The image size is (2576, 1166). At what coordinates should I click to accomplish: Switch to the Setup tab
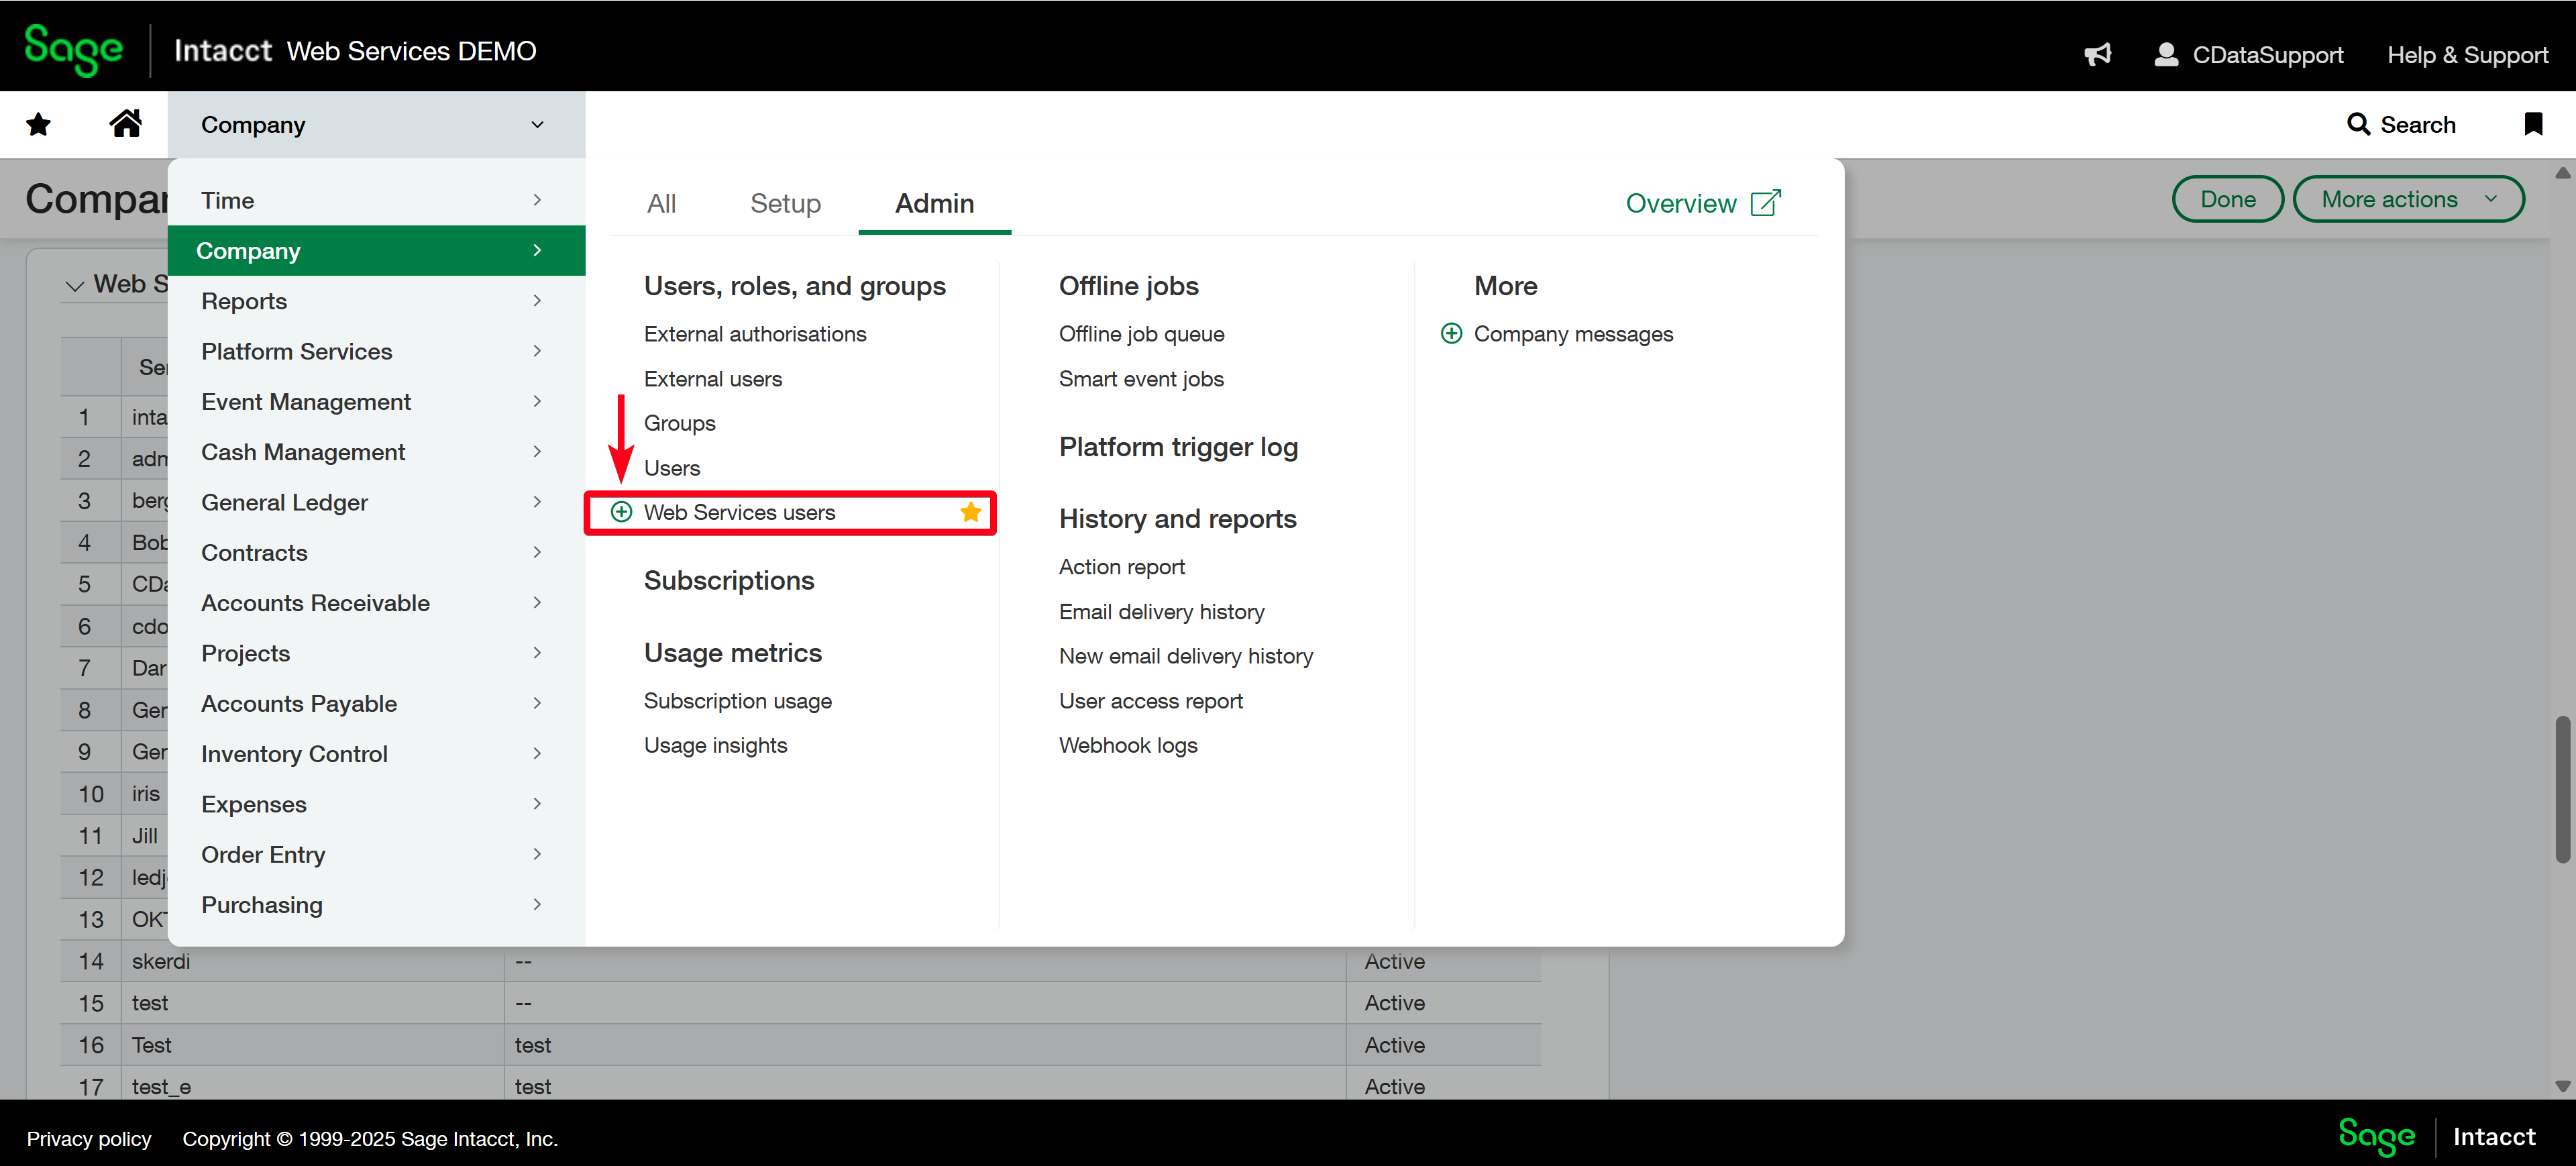pyautogui.click(x=785, y=203)
